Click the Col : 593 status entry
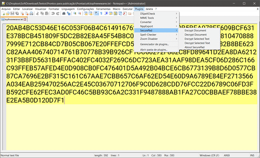Viewport: 260px width, 158px height. click(156, 155)
